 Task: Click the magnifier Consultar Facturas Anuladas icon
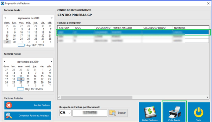(9, 116)
